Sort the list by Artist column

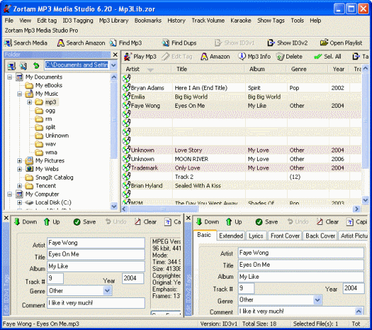(146, 69)
